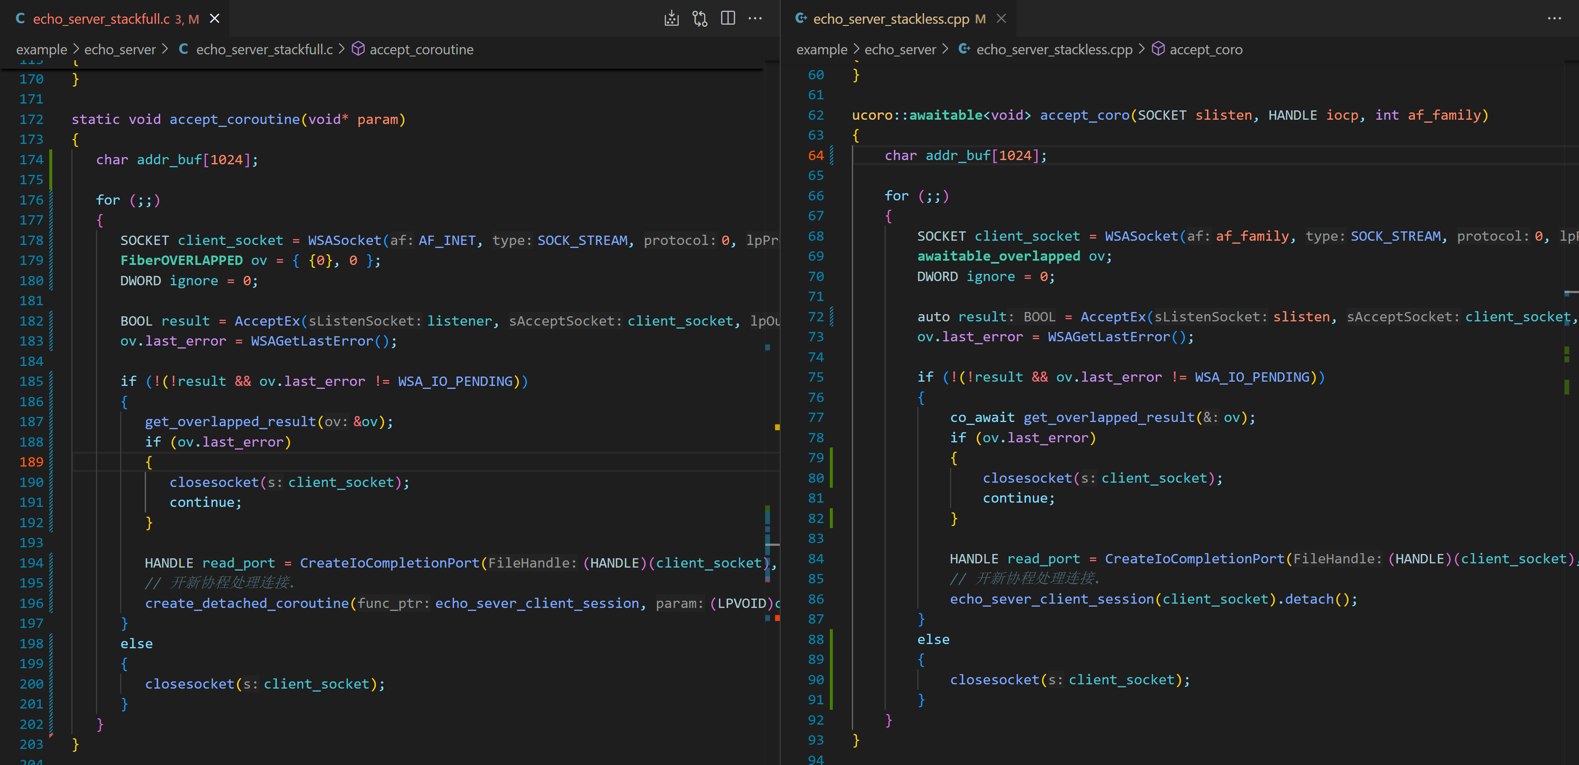Click 'char addr_buf[1024];' on line 64
The image size is (1579, 765).
click(x=966, y=155)
